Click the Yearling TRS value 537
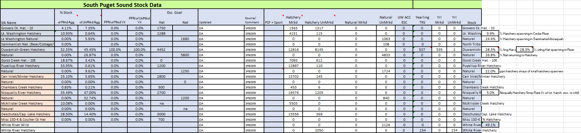The image size is (581, 133). [x=422, y=50]
